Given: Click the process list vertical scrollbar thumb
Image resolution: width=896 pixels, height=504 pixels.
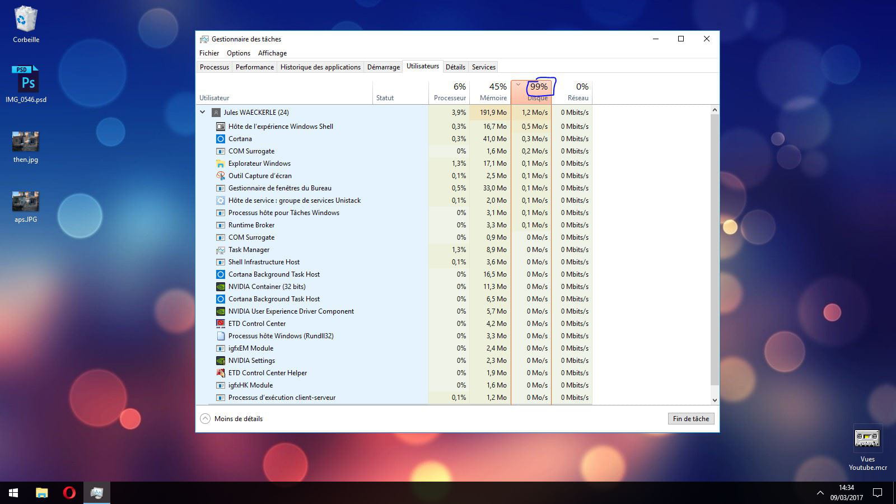Looking at the screenshot, I should (x=714, y=250).
